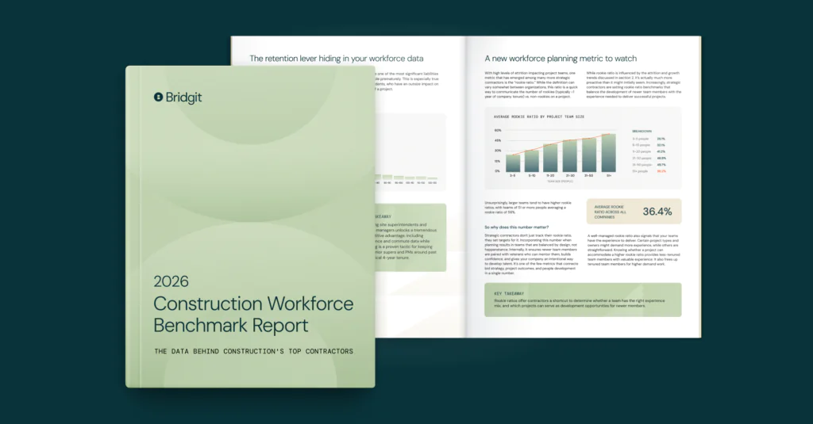Viewport: 813px width, 424px height.
Task: Click the 21-30 team size bar
Action: [x=570, y=157]
